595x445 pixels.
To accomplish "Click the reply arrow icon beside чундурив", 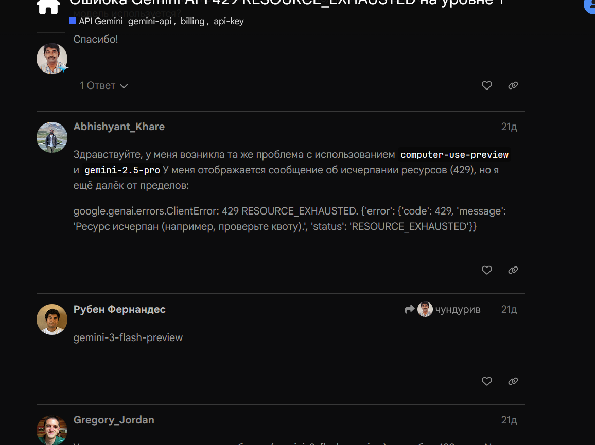I will click(x=409, y=309).
